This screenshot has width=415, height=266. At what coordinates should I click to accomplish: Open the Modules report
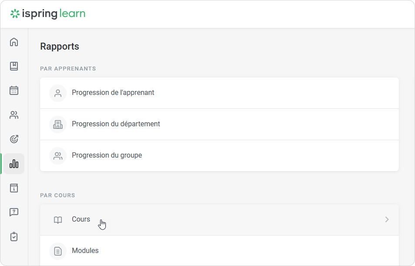tap(85, 251)
